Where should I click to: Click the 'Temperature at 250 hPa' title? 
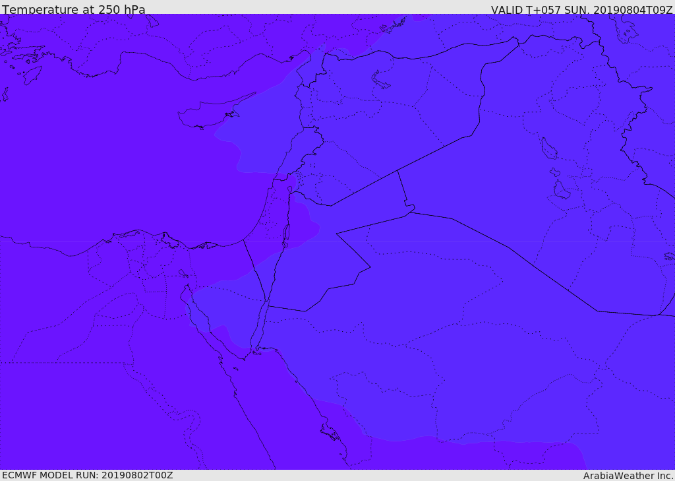[74, 9]
